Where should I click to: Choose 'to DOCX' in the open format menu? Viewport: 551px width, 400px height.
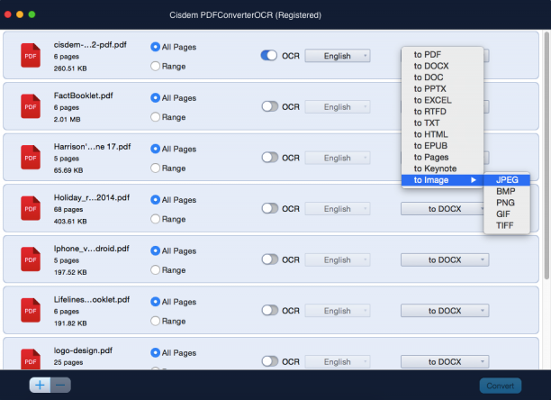(x=442, y=66)
